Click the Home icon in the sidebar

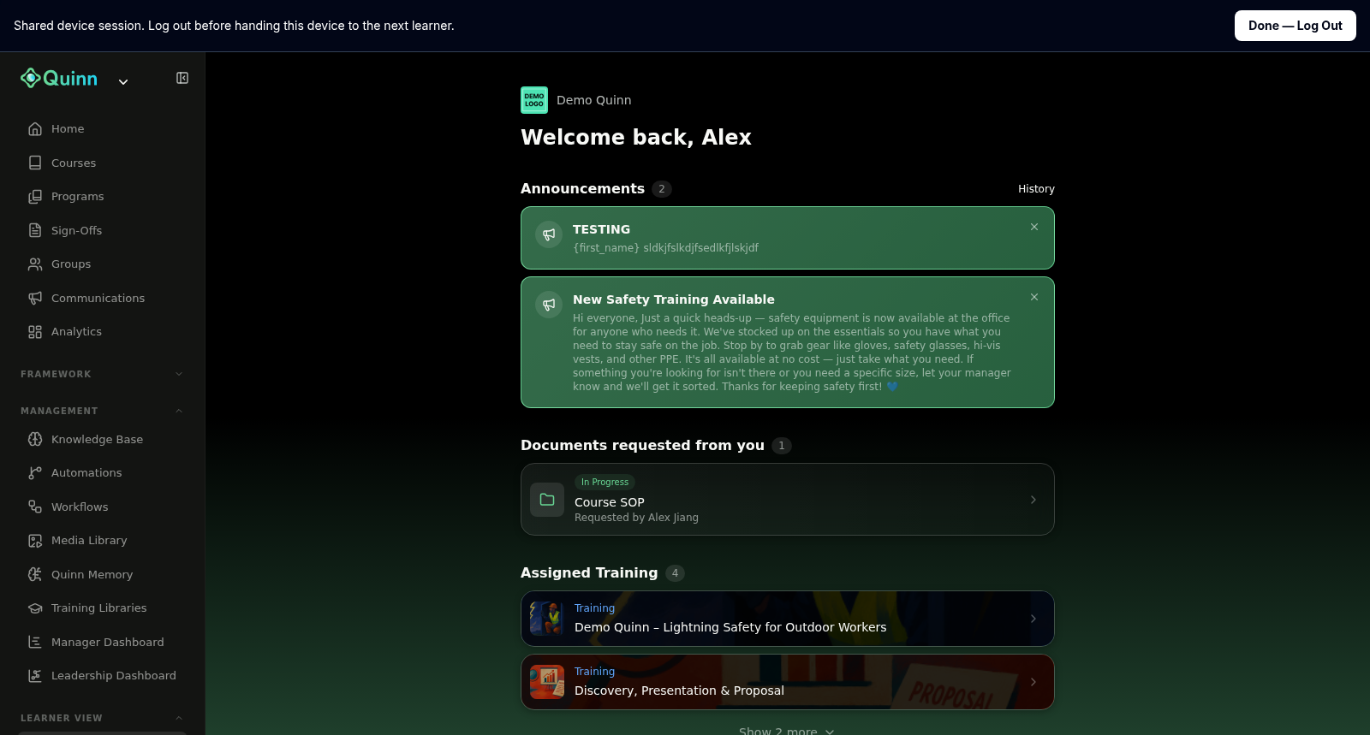[35, 129]
